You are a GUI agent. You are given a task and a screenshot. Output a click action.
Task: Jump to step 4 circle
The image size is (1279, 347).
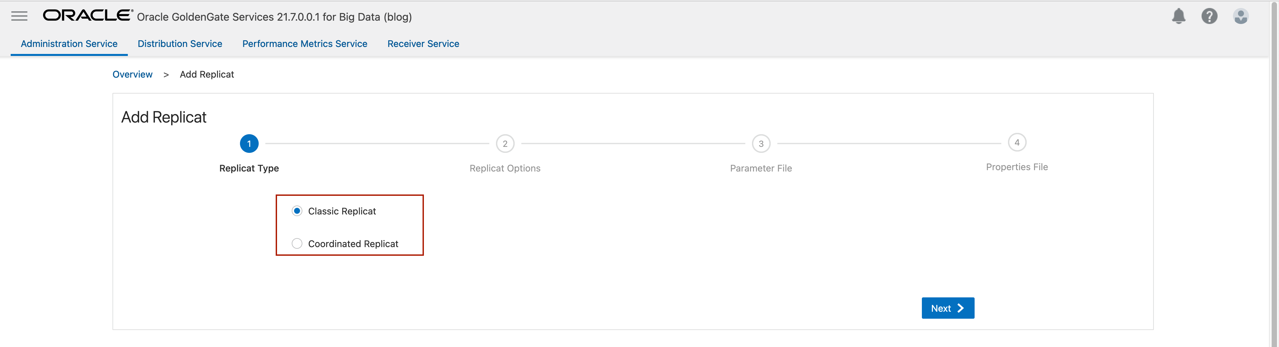[1016, 143]
